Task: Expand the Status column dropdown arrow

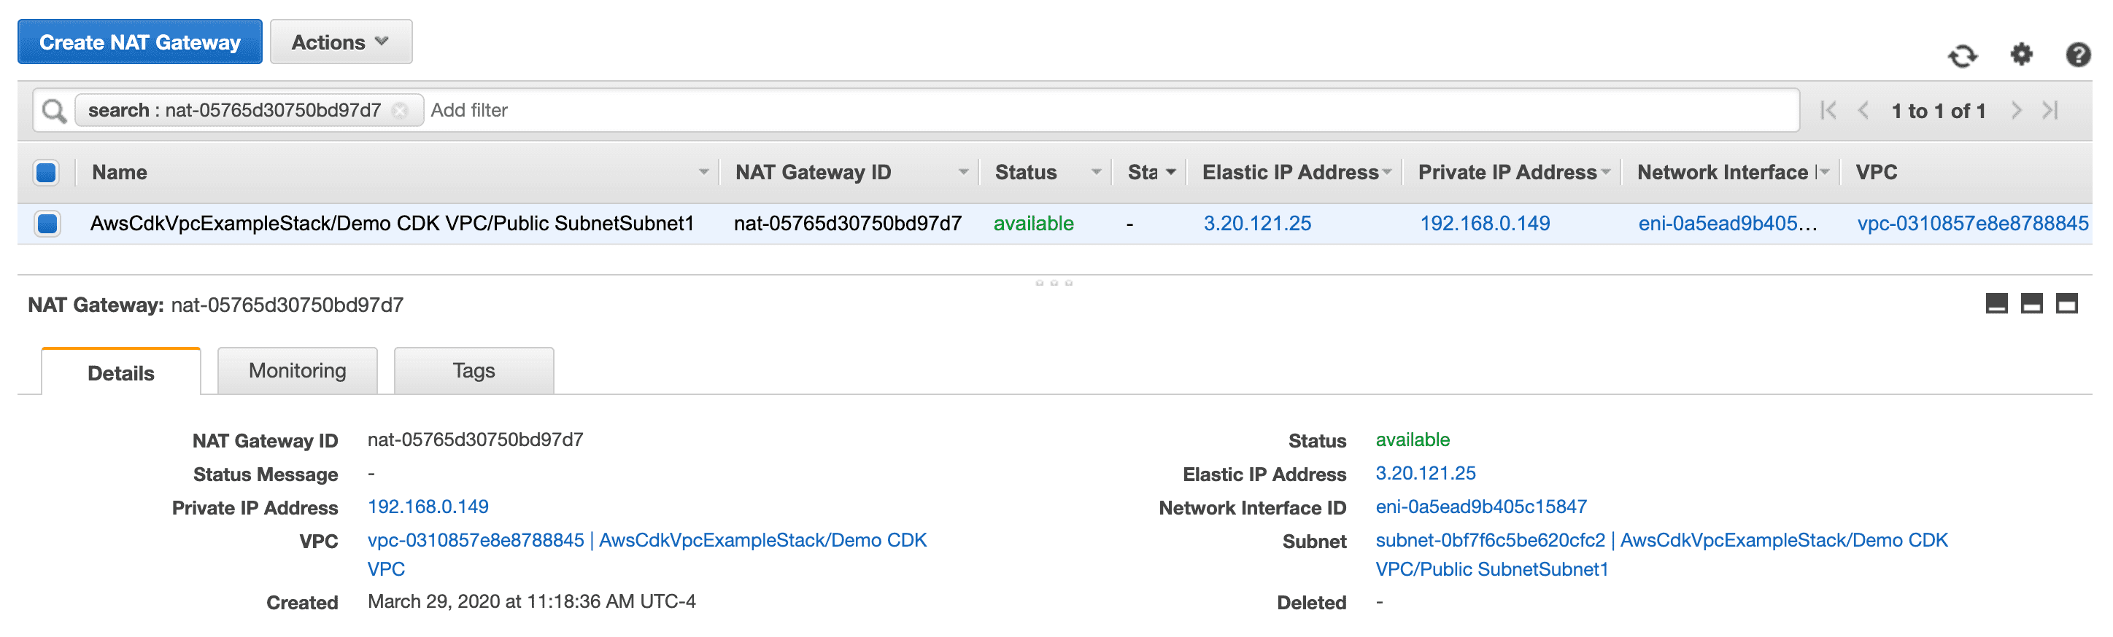Action: pos(1096,172)
